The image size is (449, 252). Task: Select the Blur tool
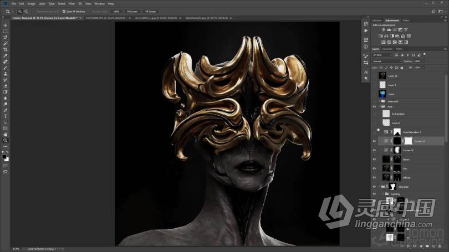5,98
